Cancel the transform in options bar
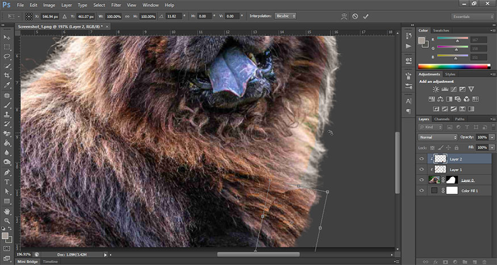Screen dimensions: 497x265 tap(355, 16)
